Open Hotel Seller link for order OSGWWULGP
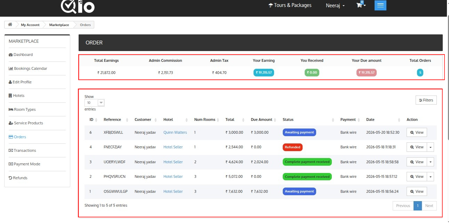The image size is (449, 223). (x=173, y=191)
